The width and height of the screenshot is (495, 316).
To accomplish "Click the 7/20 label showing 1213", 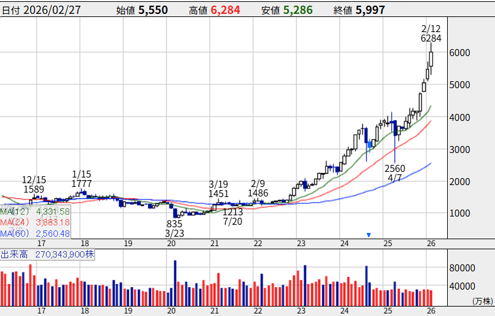I will (x=233, y=213).
